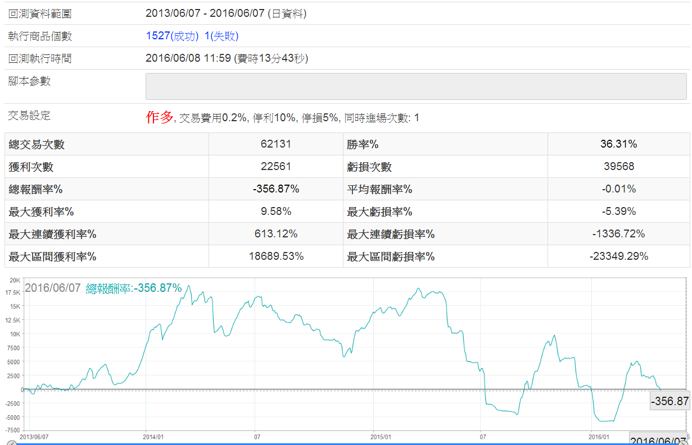Click the 20K label on the chart's y-axis
This screenshot has height=445, width=692.
[x=15, y=281]
